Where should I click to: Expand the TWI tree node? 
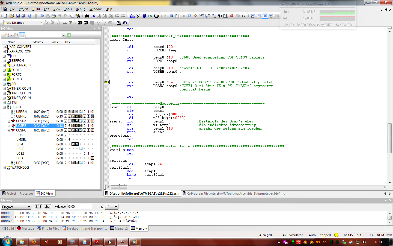pos(4,102)
